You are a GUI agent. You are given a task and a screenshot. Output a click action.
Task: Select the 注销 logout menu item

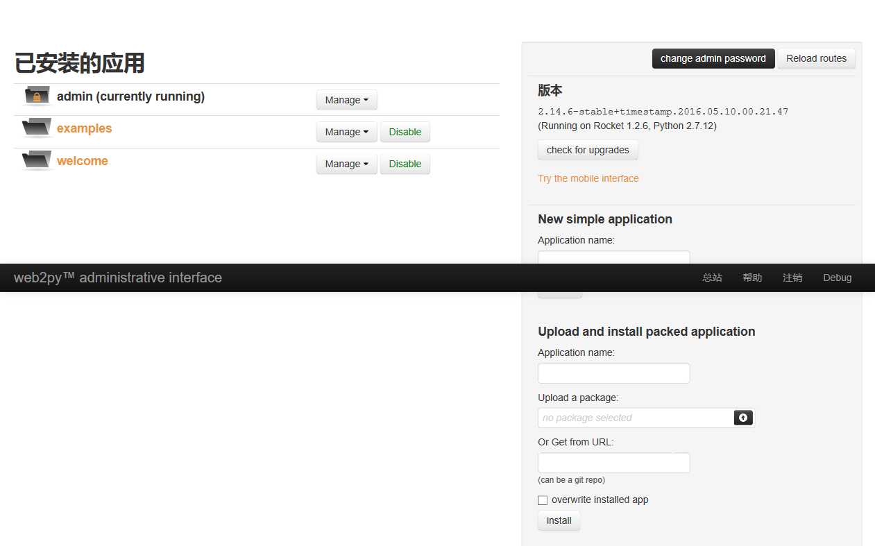[x=792, y=278]
